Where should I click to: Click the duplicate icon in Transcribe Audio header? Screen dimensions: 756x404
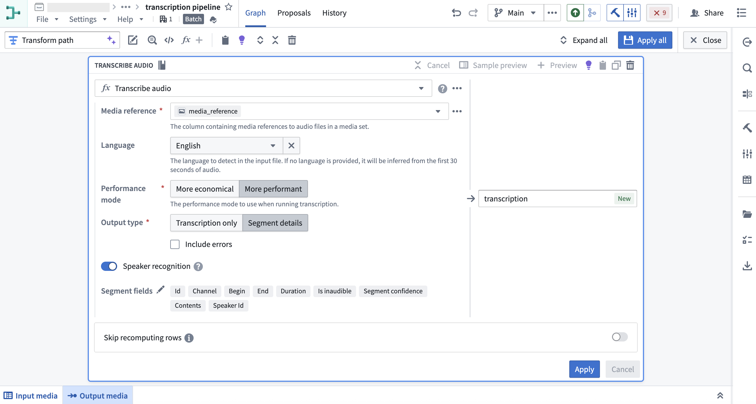(x=616, y=65)
